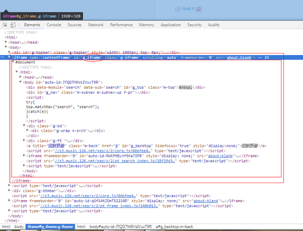Click the iframe#g_iframe.g-iframe tooltip label
The image size is (303, 231).
[30, 16]
